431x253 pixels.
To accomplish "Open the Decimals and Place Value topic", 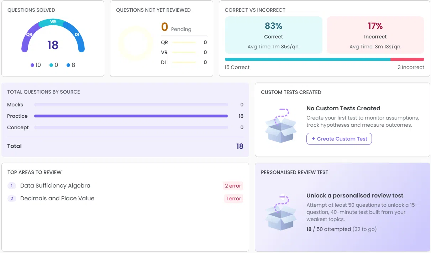I will point(57,199).
